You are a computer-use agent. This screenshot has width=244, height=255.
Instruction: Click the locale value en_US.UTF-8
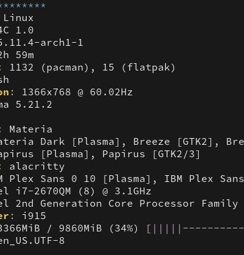click(x=32, y=241)
